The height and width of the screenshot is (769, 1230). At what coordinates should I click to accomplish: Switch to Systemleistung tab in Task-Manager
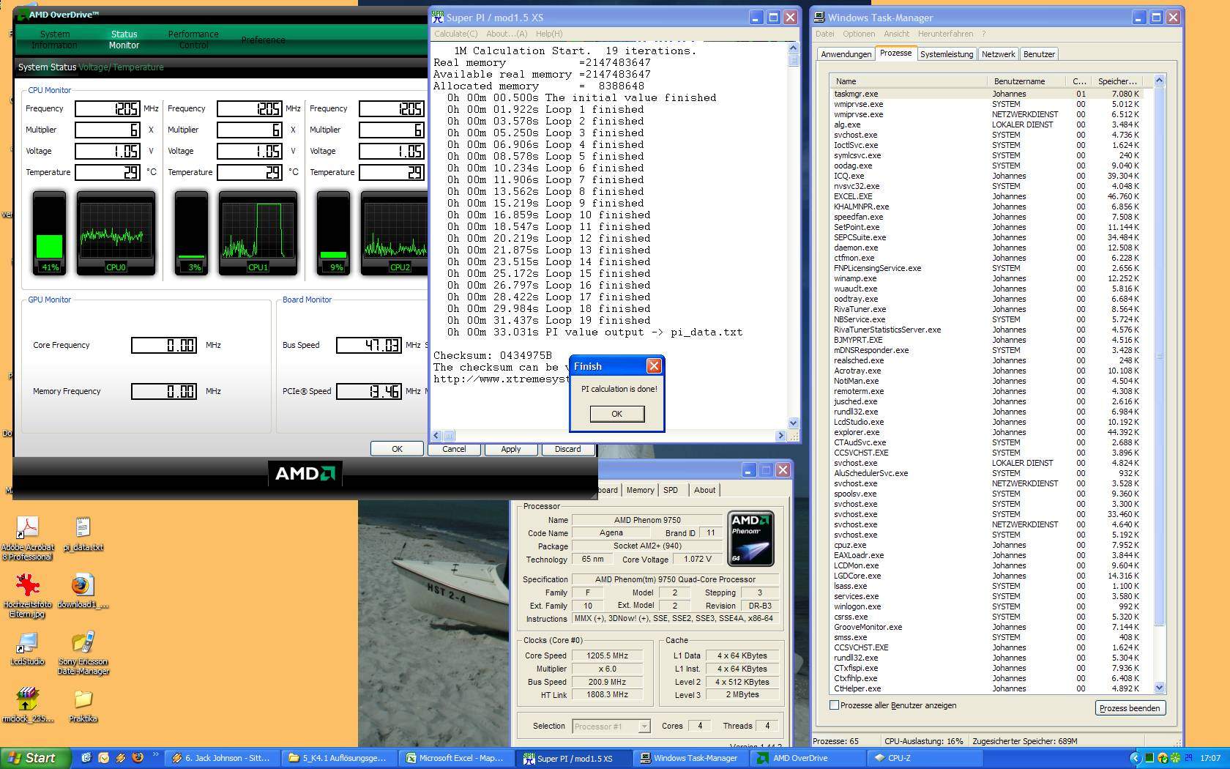click(947, 54)
